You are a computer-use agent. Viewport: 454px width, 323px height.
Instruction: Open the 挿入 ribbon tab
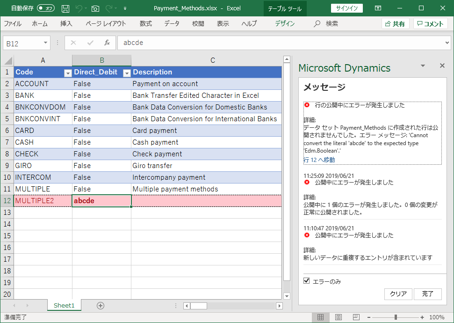[x=66, y=23]
